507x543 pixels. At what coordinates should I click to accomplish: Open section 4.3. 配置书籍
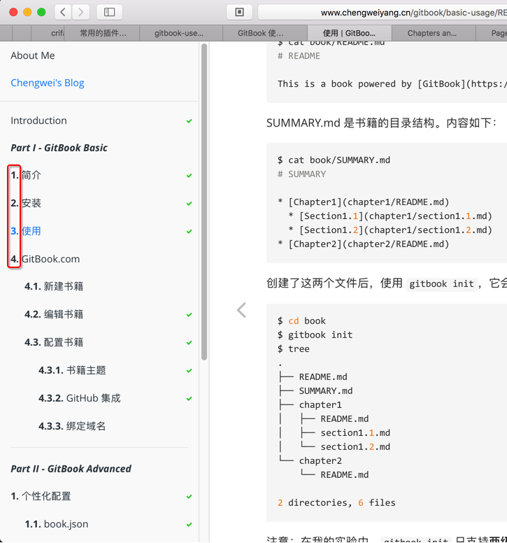(x=54, y=342)
